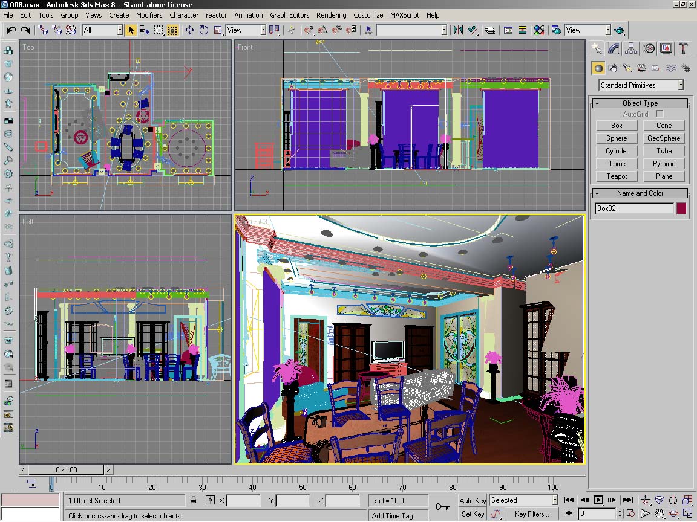Toggle the selection lock padlock
This screenshot has height=522, width=697.
(194, 500)
